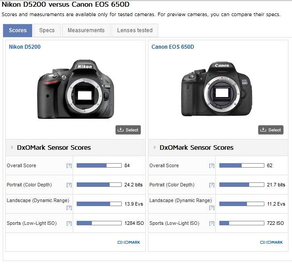Image resolution: width=292 pixels, height=266 pixels.
Task: Click the Nikon Overall Score bar
Action: pyautogui.click(x=99, y=165)
